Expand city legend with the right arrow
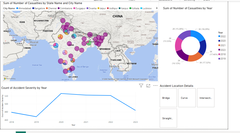This screenshot has height=133, width=240. tap(157, 8)
